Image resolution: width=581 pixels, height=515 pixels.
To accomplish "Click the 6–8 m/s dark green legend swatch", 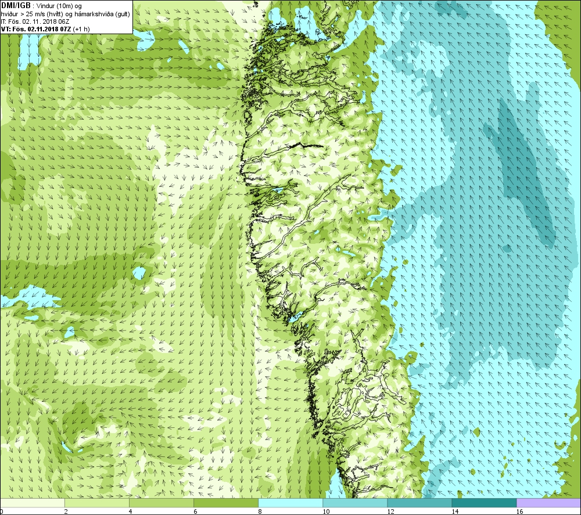I will (226, 503).
